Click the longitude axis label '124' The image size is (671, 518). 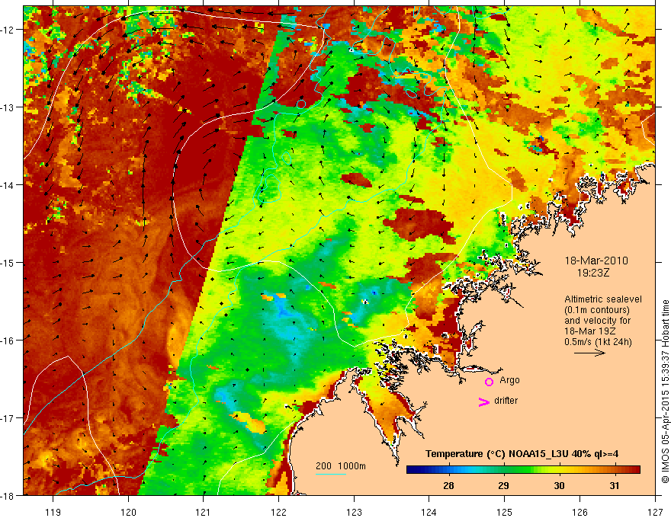[x=429, y=512]
